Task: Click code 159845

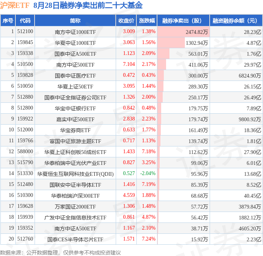Action: click(x=25, y=43)
